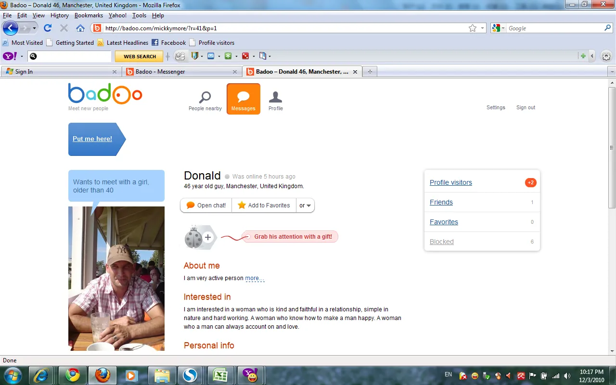The width and height of the screenshot is (616, 385).
Task: Open the History menu
Action: click(59, 15)
